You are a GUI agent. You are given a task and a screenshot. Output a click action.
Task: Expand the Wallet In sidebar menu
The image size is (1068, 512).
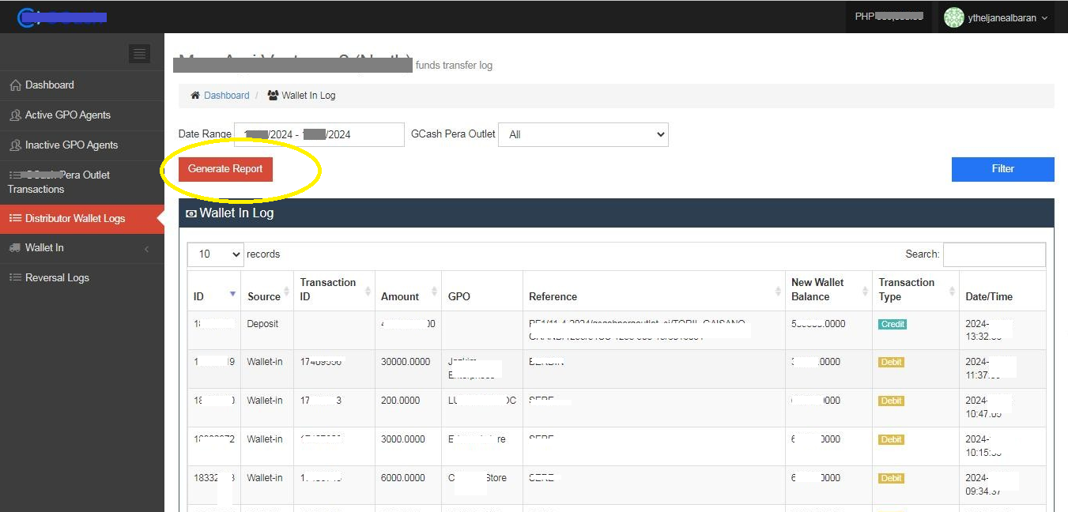tap(82, 248)
